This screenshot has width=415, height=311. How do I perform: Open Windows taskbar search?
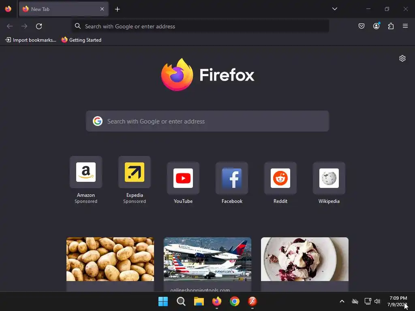[x=181, y=301]
